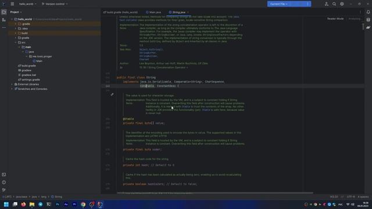Image resolution: width=372 pixels, height=209 pixels.
Task: Select the gradlew file in tree
Action: click(x=24, y=70)
